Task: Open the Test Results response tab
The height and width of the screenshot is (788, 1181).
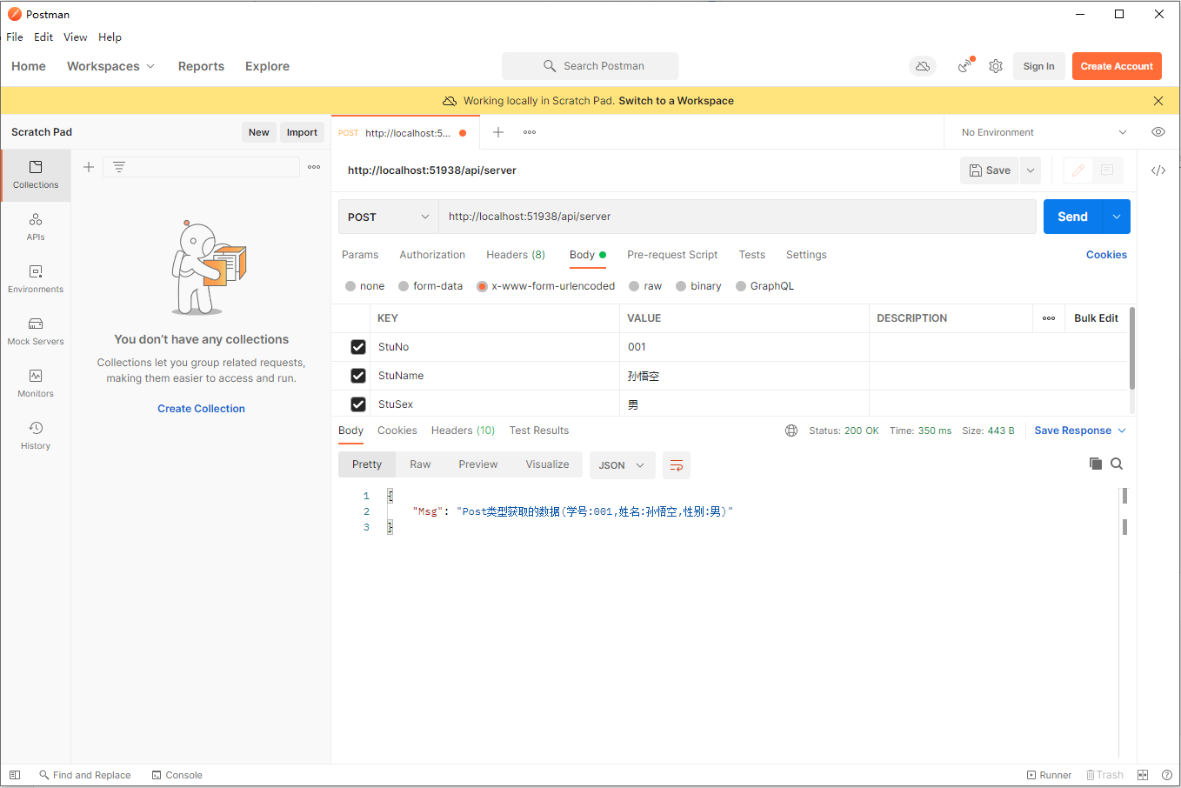Action: [539, 431]
